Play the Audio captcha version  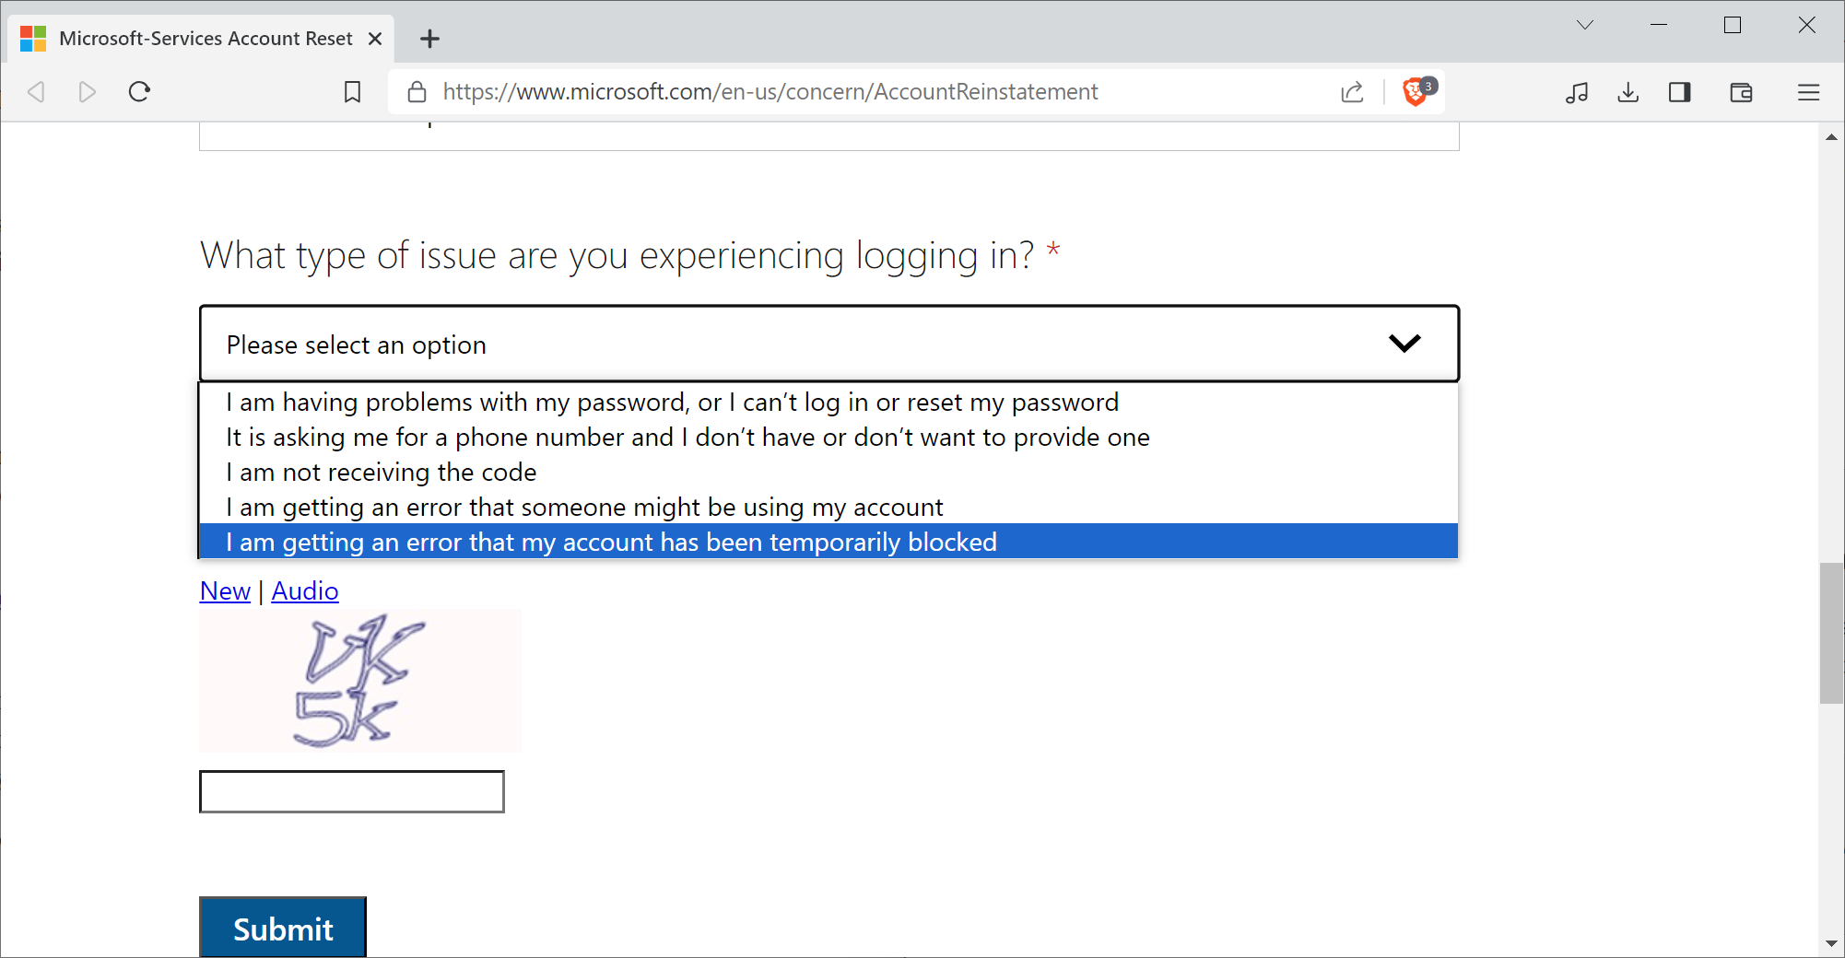coord(304,590)
